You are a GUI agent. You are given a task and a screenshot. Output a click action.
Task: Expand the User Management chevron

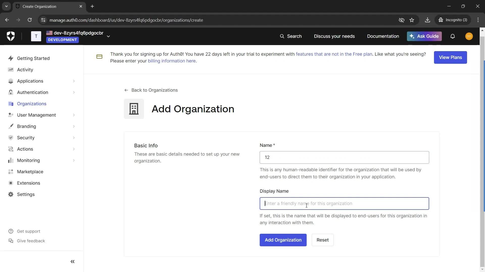(x=74, y=115)
